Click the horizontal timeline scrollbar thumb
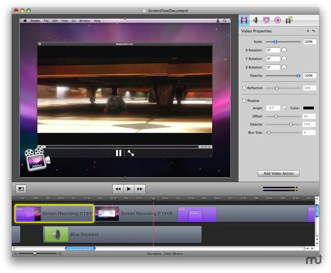Screen dimensions: 331x273 coord(80,248)
